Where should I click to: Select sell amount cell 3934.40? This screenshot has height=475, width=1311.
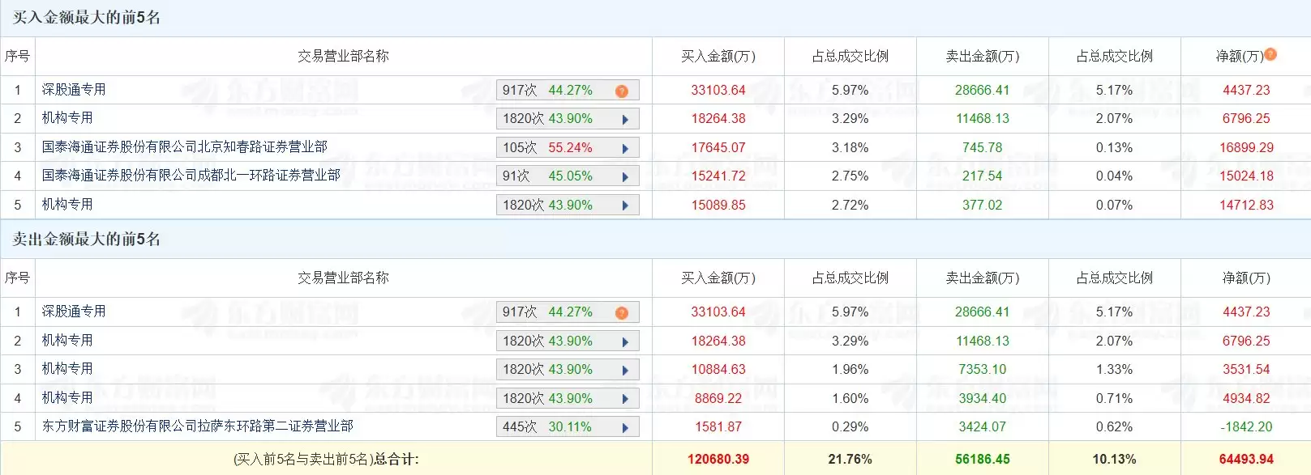[x=983, y=398]
